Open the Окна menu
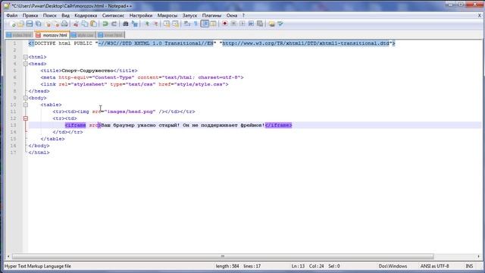Viewport: 485px width, 273px height. pos(232,15)
